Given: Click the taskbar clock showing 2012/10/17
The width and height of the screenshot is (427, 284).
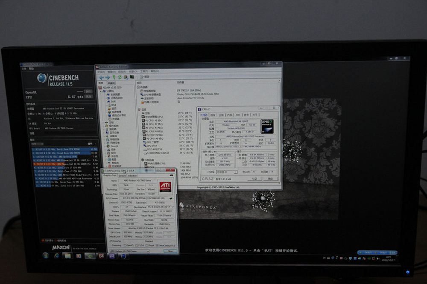Looking at the screenshot, I should 388,258.
